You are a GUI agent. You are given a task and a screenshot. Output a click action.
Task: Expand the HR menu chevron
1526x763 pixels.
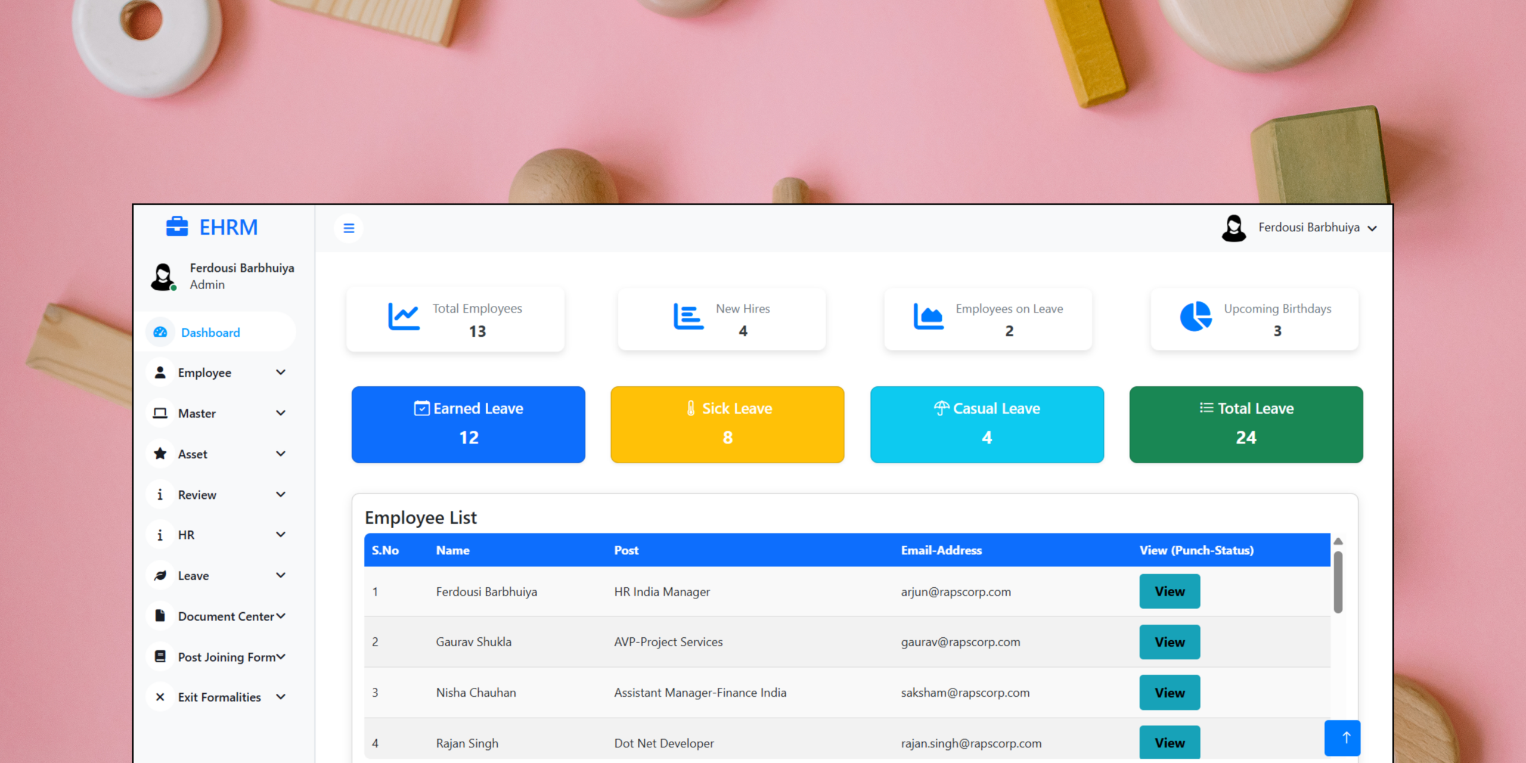(281, 535)
